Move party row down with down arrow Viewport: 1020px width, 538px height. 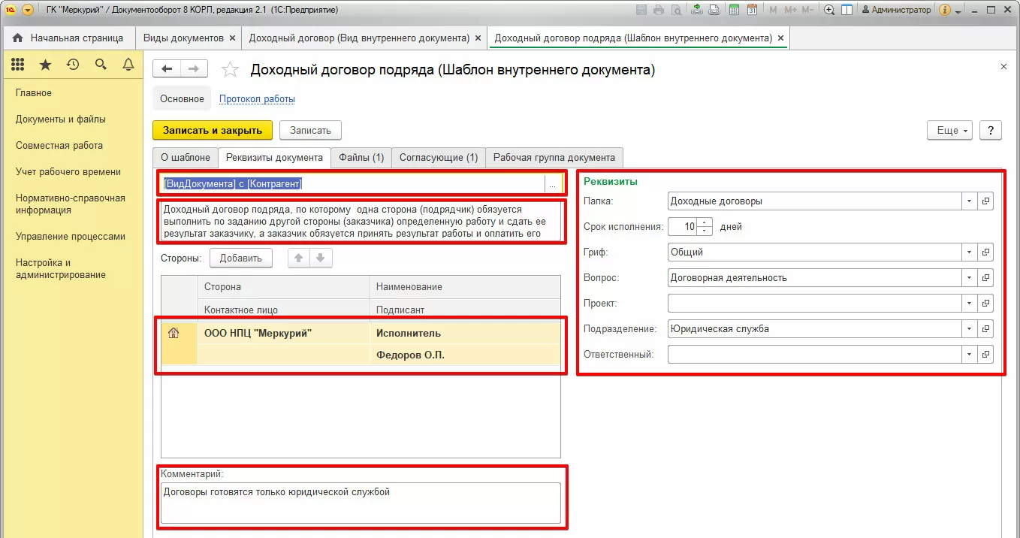[x=320, y=258]
